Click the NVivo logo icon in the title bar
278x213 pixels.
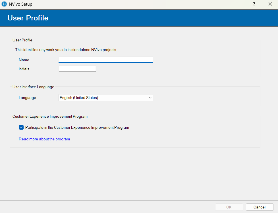[x=4, y=4]
